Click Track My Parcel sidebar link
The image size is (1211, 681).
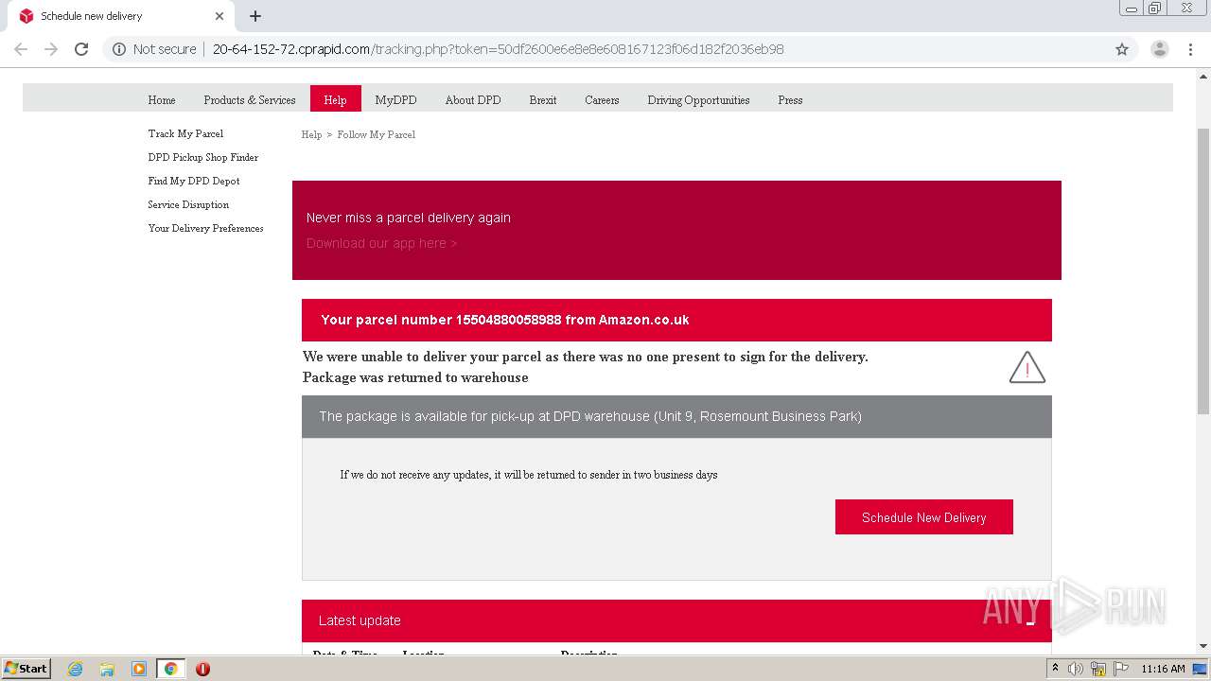(185, 134)
